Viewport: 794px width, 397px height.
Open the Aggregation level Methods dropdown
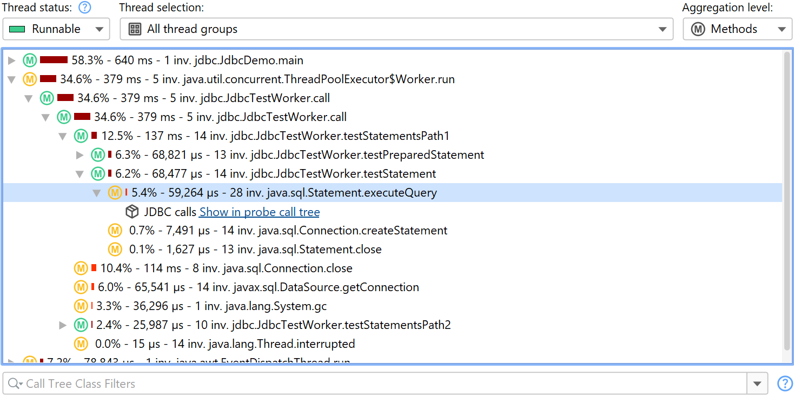click(737, 29)
